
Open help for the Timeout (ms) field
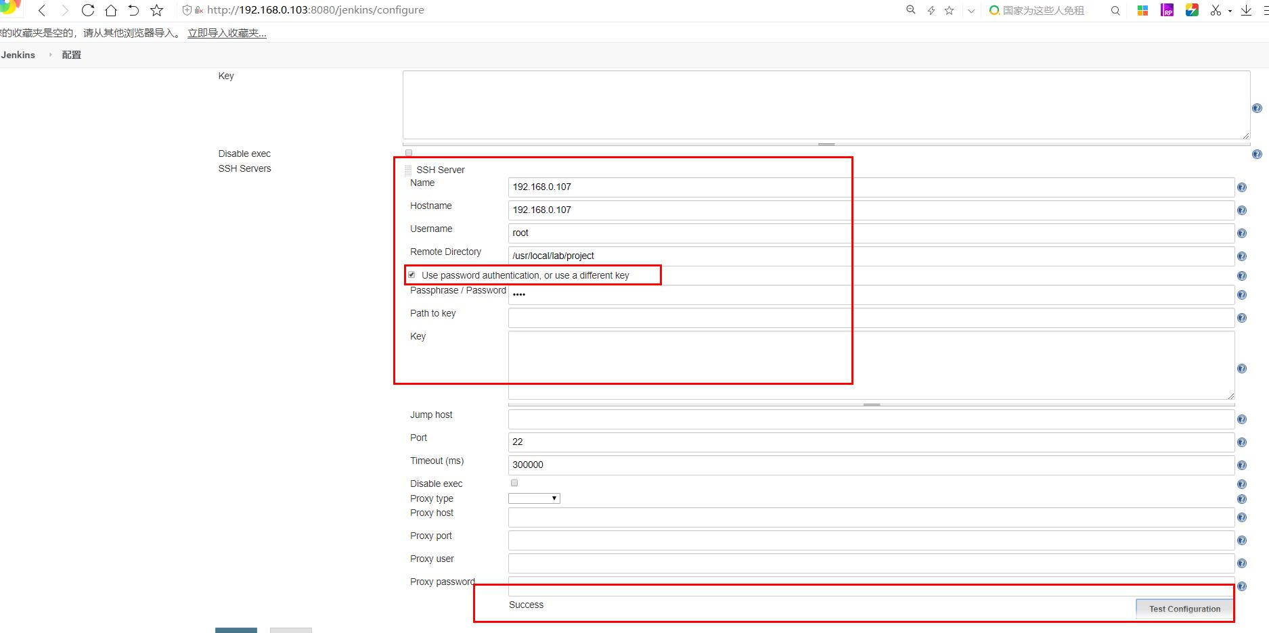(x=1242, y=465)
